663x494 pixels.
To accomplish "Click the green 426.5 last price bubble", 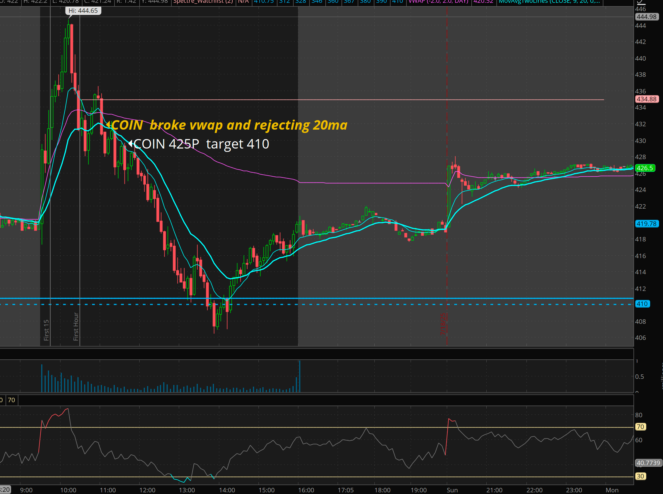I will 645,168.
